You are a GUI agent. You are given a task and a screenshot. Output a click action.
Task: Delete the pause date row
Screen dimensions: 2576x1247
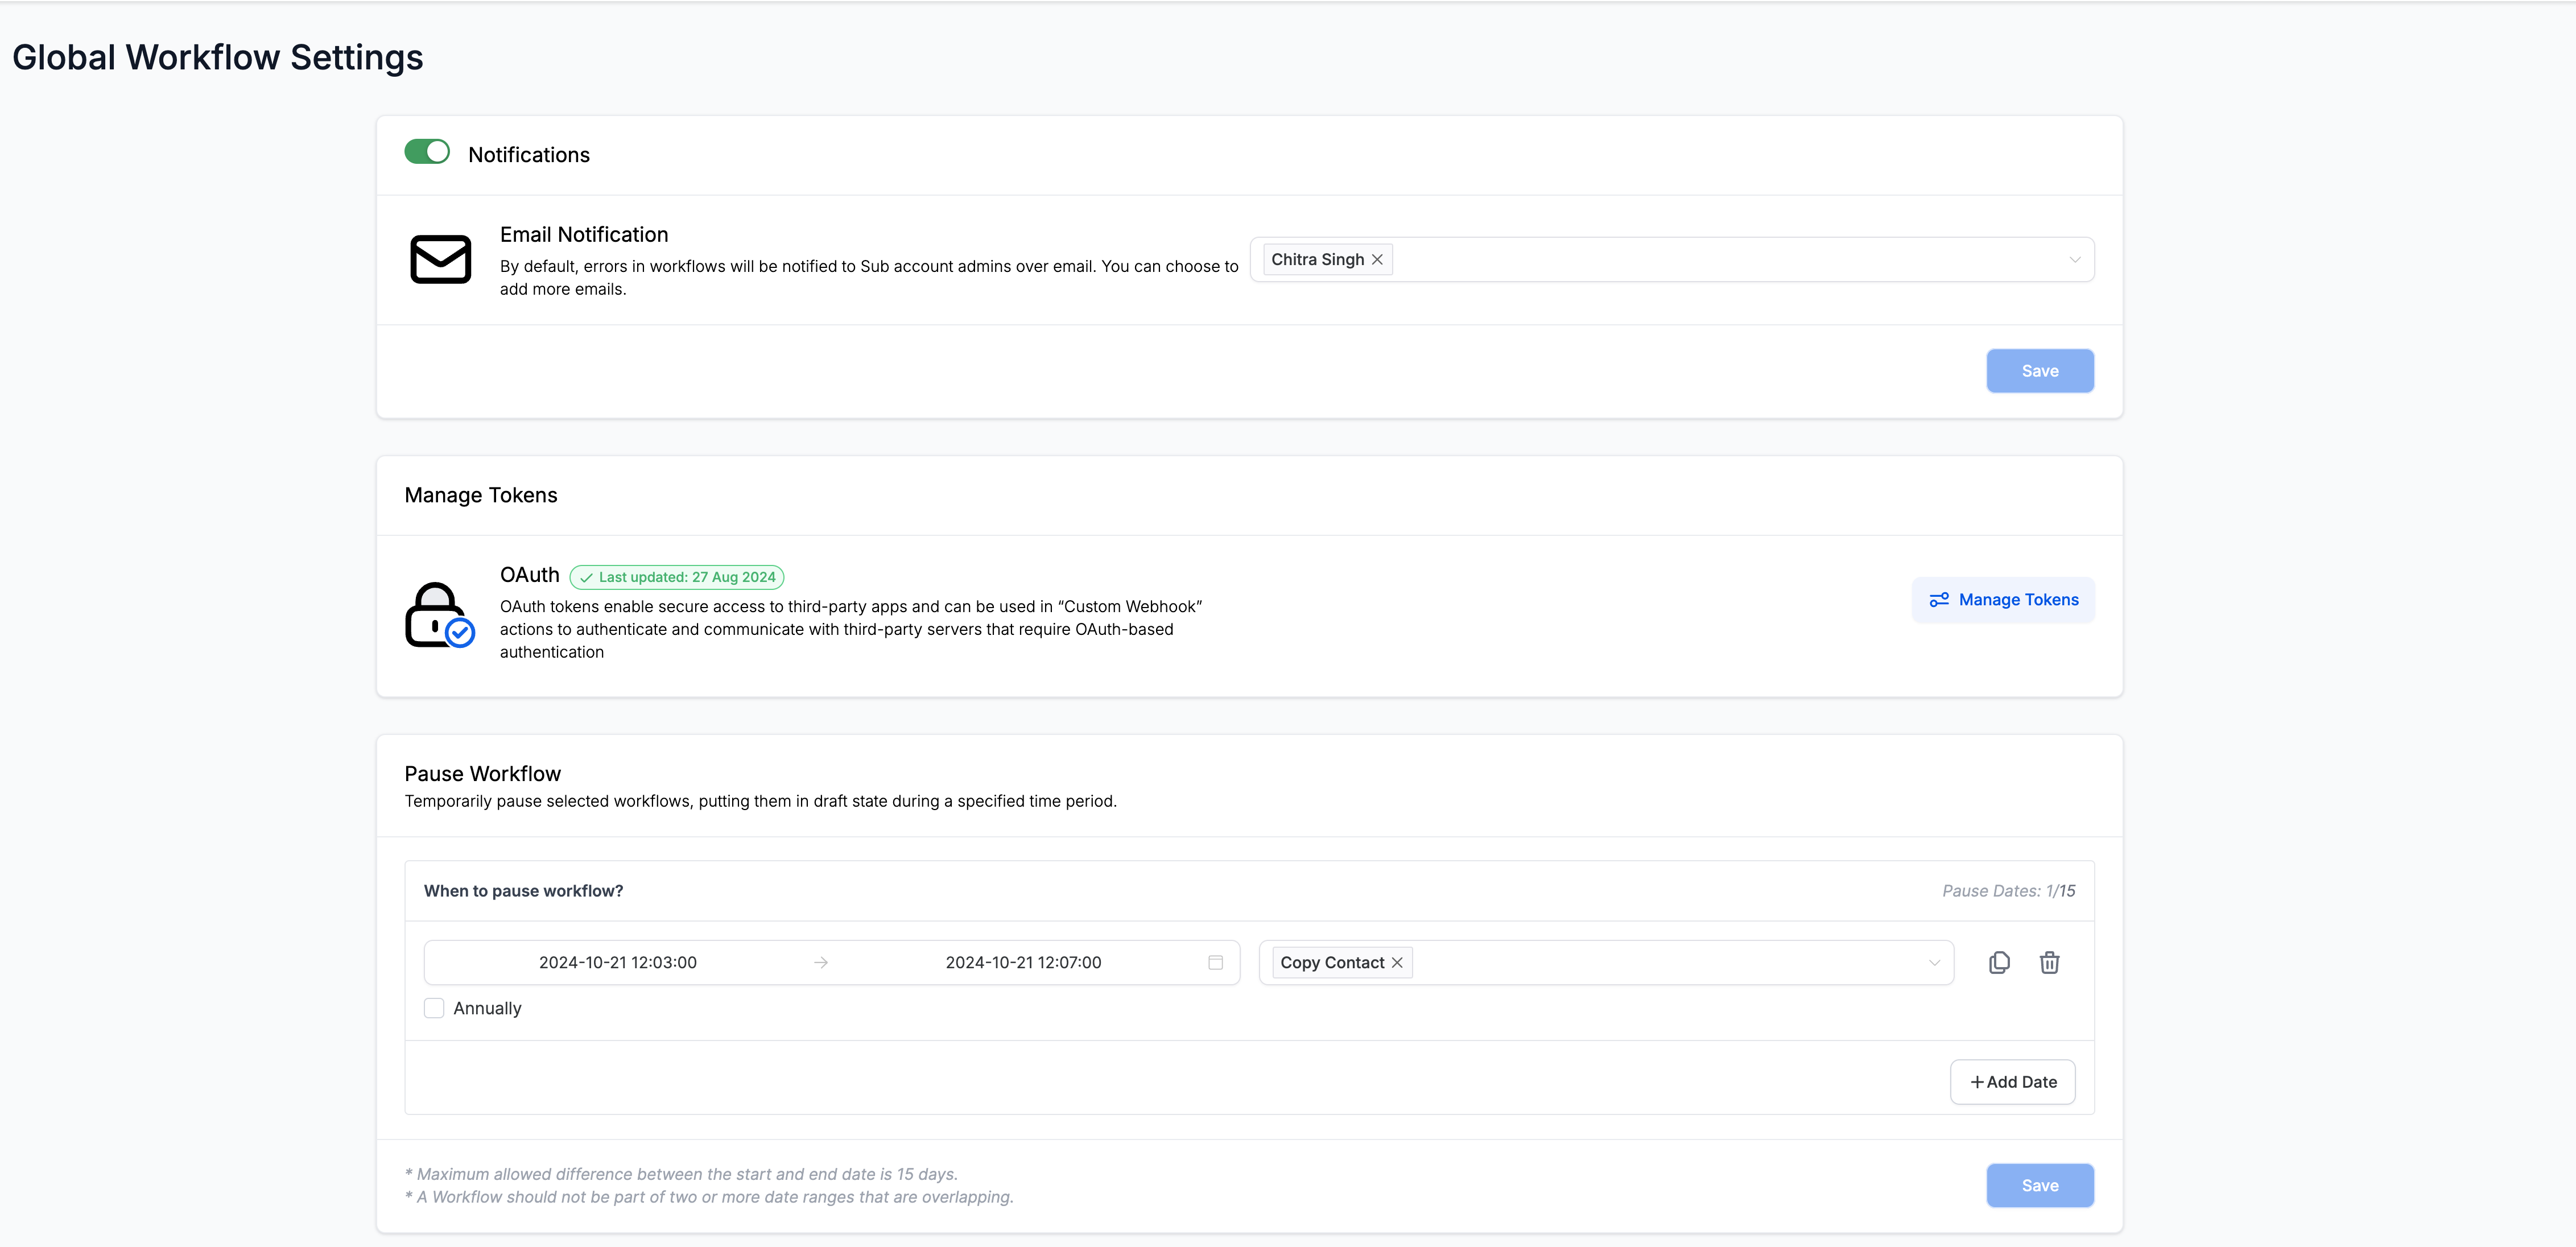click(2049, 962)
